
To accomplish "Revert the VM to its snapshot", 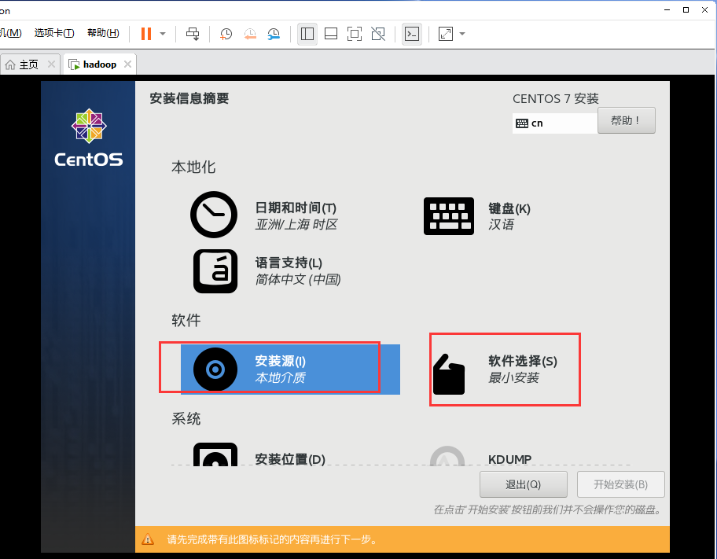I will click(x=251, y=34).
